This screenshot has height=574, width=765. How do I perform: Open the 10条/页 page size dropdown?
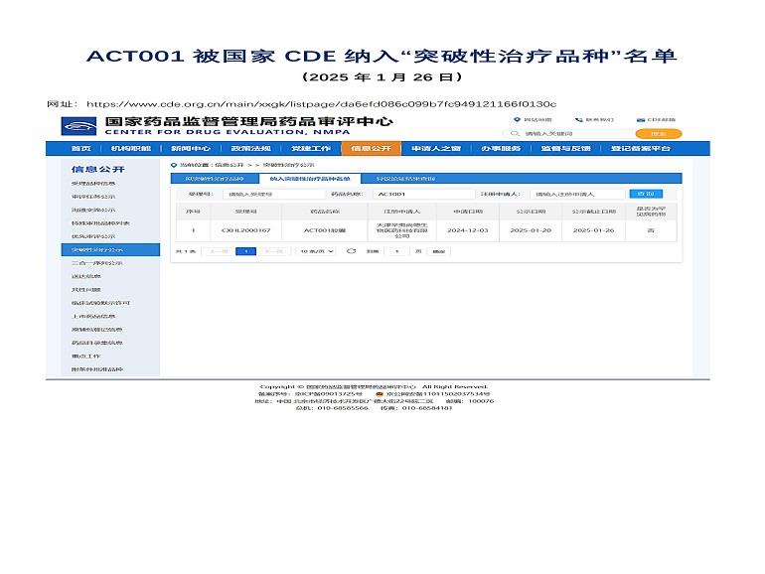click(x=316, y=251)
